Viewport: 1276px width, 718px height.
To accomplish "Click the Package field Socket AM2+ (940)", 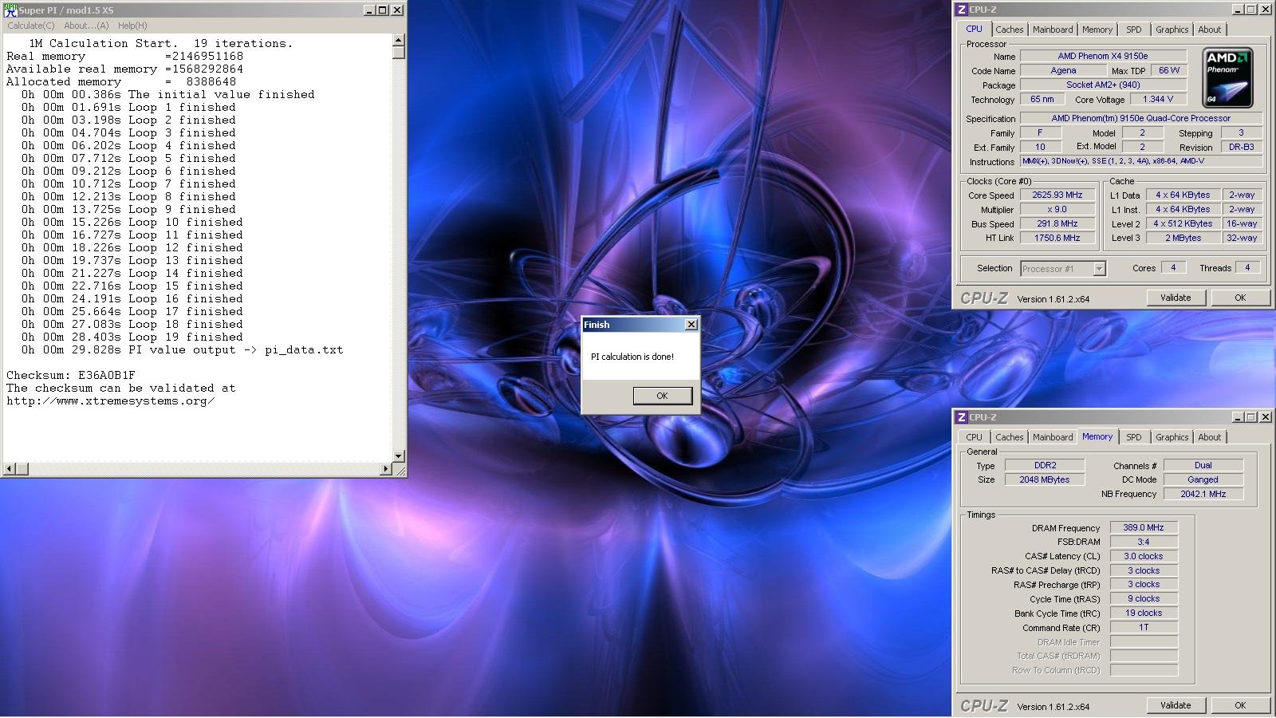I will click(1103, 85).
